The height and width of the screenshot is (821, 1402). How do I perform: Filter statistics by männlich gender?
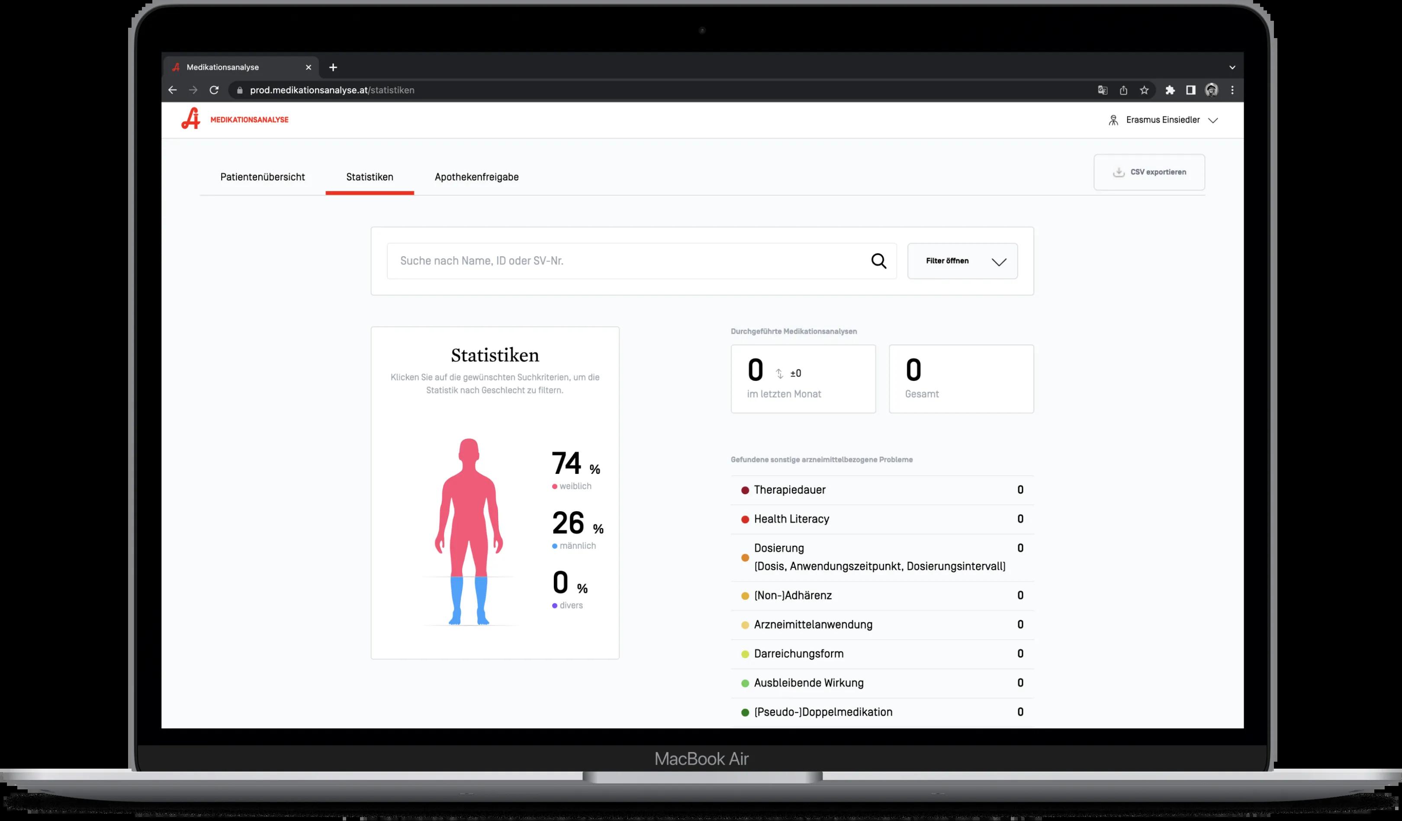point(577,545)
